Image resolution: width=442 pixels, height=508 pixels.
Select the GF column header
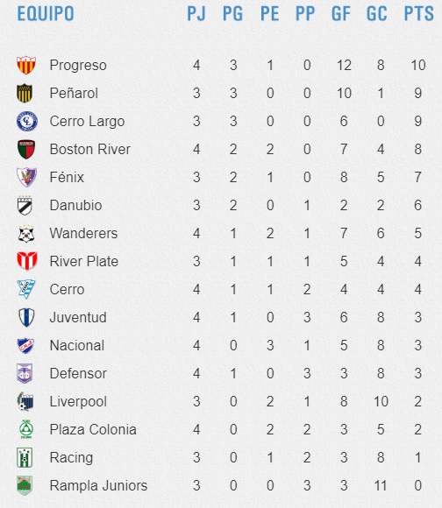[x=341, y=14]
